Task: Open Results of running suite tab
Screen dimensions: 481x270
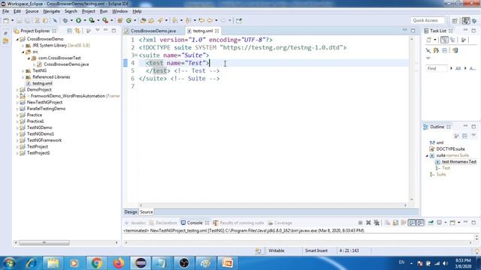Action: (x=238, y=223)
